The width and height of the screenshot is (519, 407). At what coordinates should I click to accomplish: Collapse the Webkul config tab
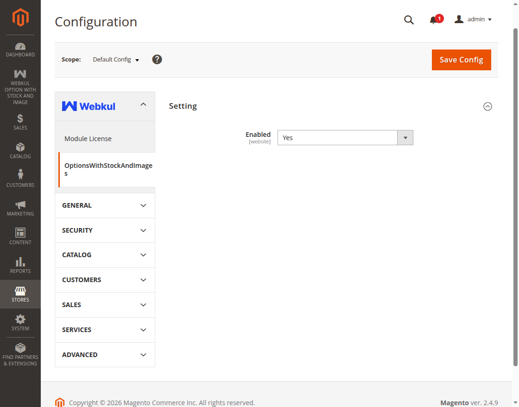pyautogui.click(x=105, y=106)
